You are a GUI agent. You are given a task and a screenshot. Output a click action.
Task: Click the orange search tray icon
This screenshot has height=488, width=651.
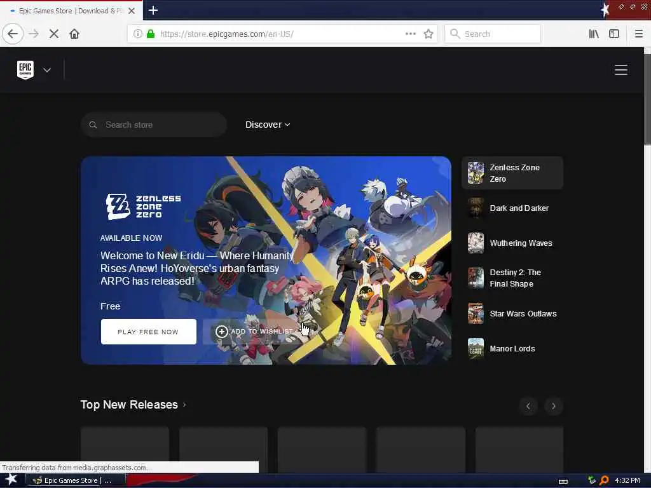604,480
